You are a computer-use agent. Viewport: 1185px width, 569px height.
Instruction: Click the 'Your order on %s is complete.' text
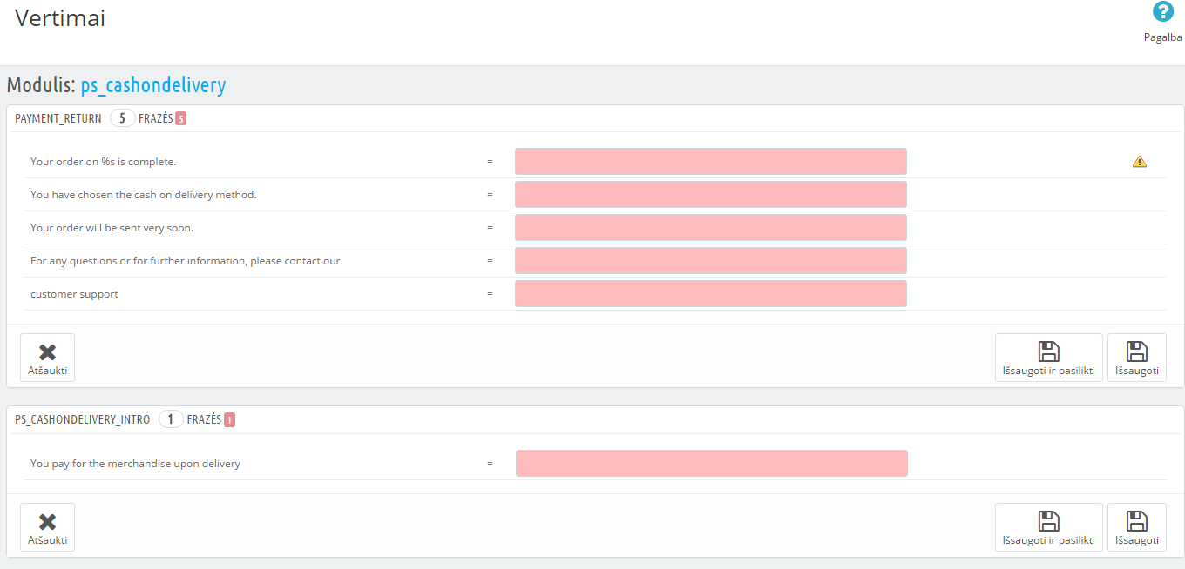click(104, 162)
